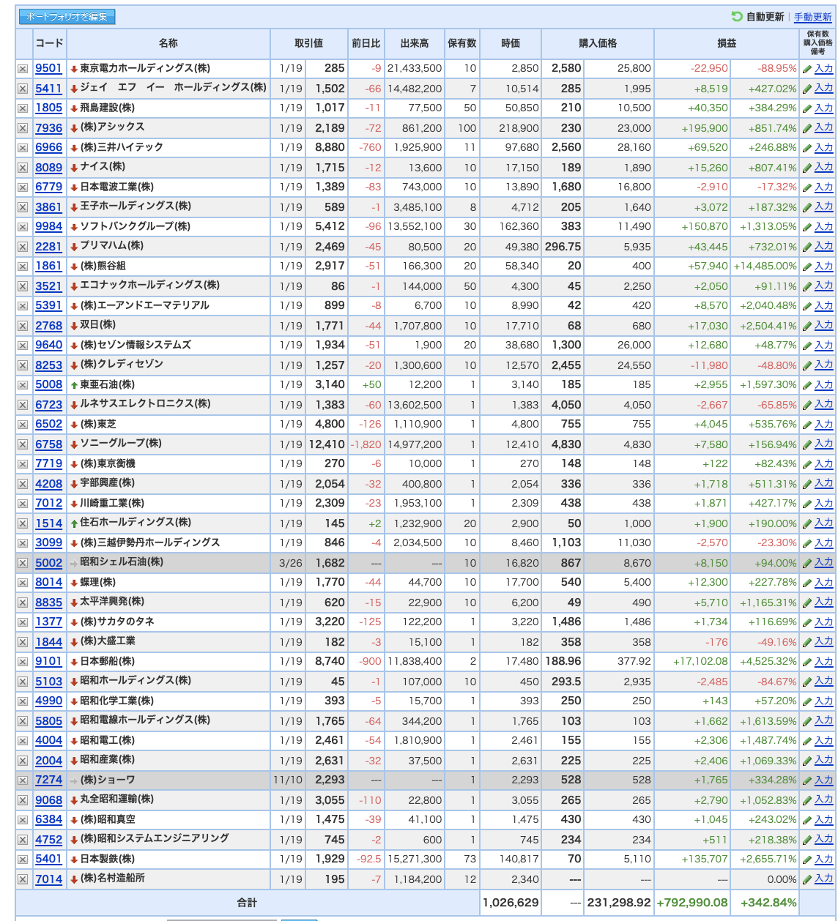This screenshot has height=921, width=838.
Task: Click pencil icon for サカタのタネ row
Action: coord(807,622)
